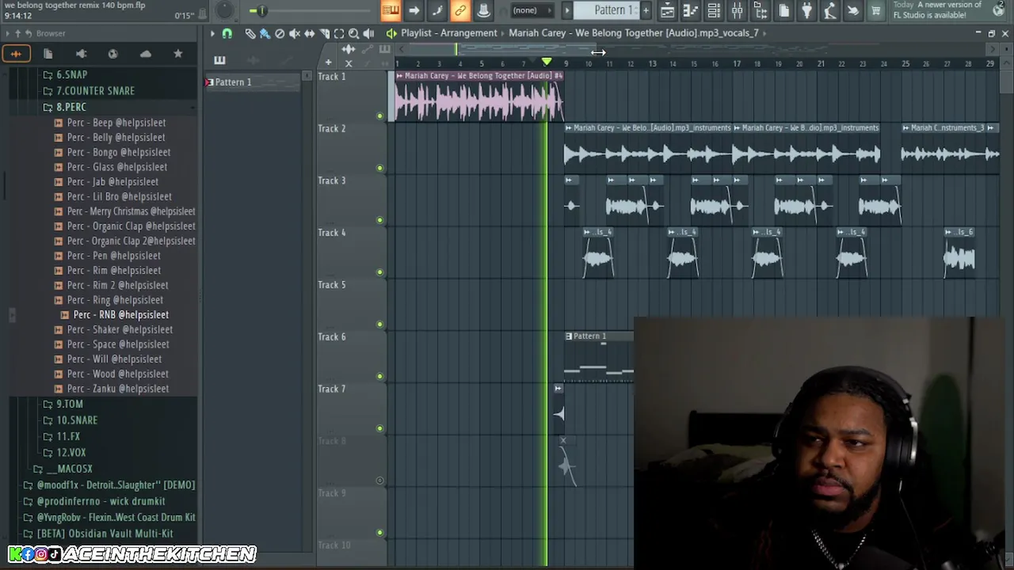
Task: Open the (none) snap dropdown
Action: pyautogui.click(x=531, y=10)
